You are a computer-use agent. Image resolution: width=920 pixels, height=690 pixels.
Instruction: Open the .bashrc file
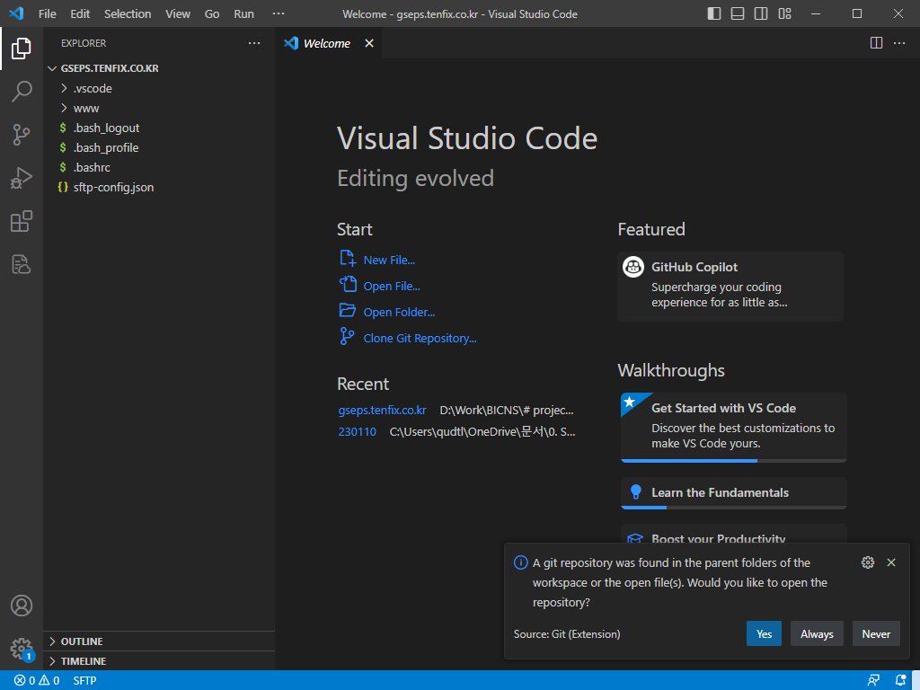click(x=159, y=167)
